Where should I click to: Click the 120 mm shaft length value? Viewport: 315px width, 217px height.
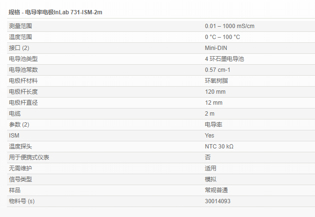(x=215, y=92)
